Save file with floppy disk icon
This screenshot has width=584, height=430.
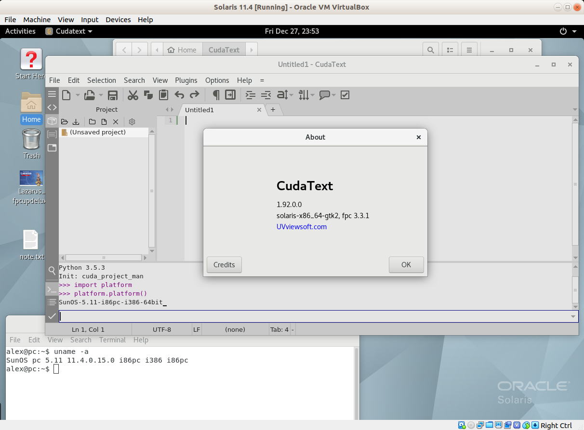pos(112,95)
